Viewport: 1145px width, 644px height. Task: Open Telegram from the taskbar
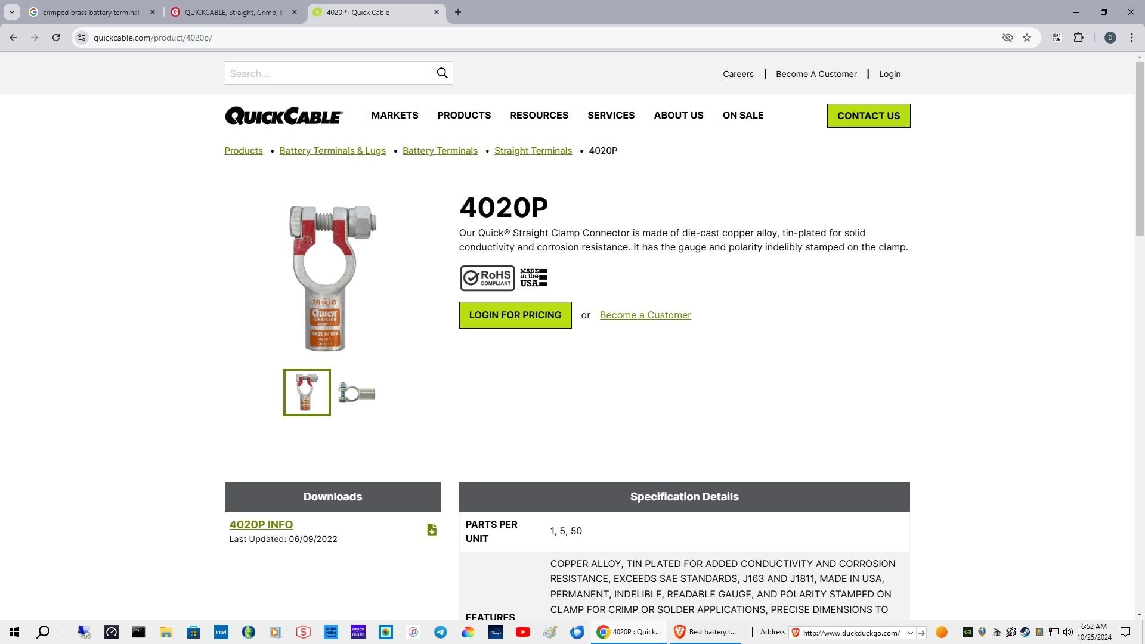point(440,632)
